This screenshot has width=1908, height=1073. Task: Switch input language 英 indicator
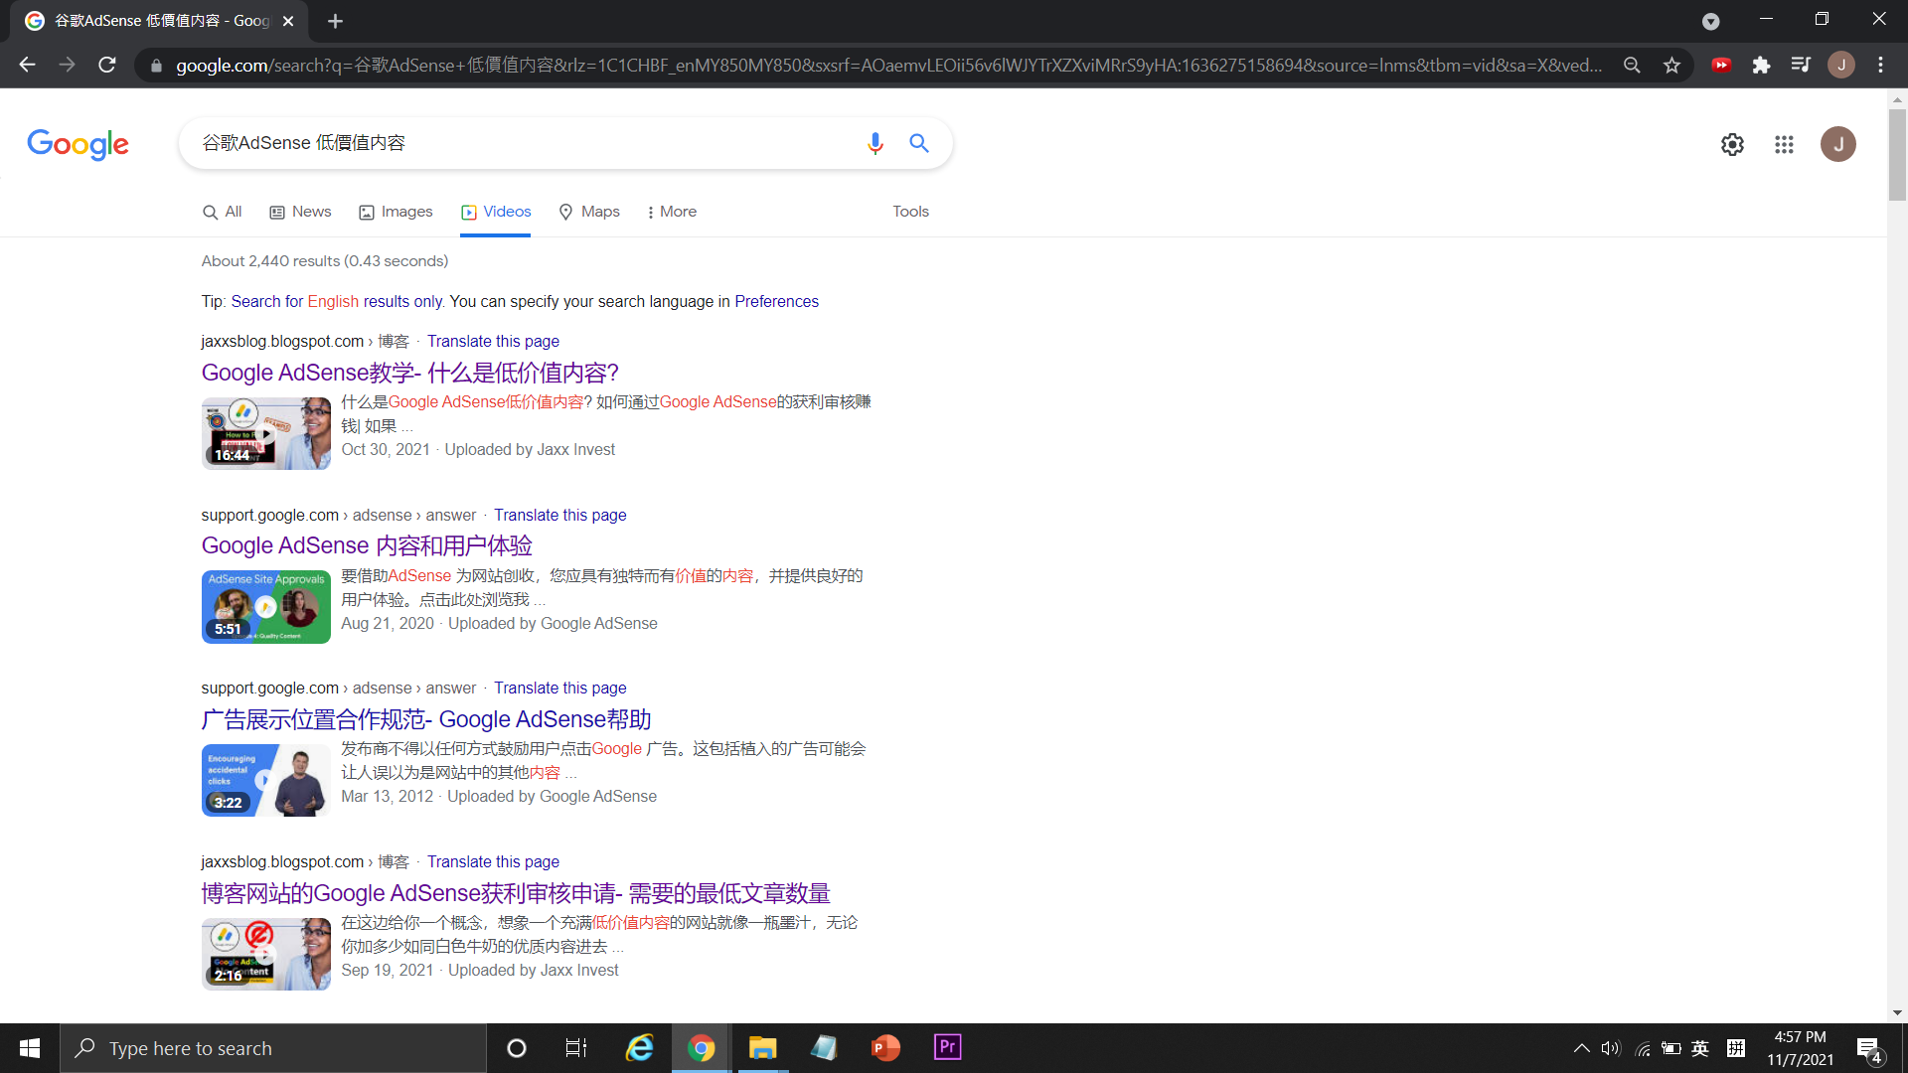pos(1700,1048)
